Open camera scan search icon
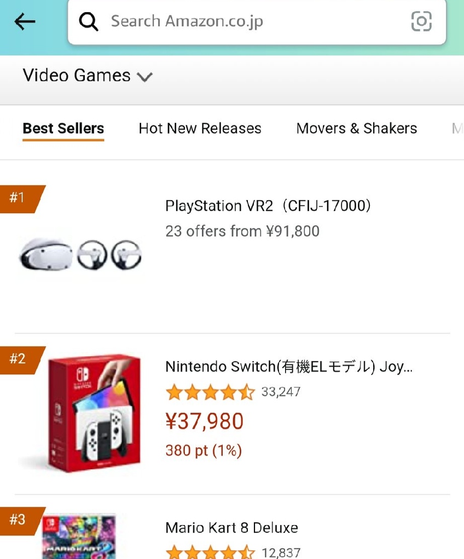 [421, 21]
